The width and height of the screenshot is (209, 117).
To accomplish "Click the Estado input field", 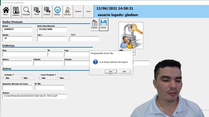I will pos(77,63).
